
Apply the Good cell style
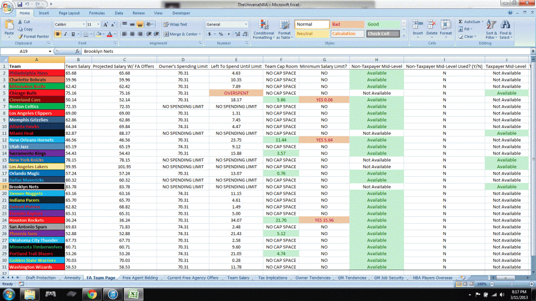[x=383, y=24]
